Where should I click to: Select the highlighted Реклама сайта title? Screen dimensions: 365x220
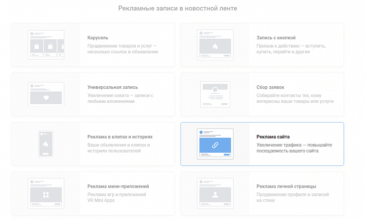coord(273,137)
